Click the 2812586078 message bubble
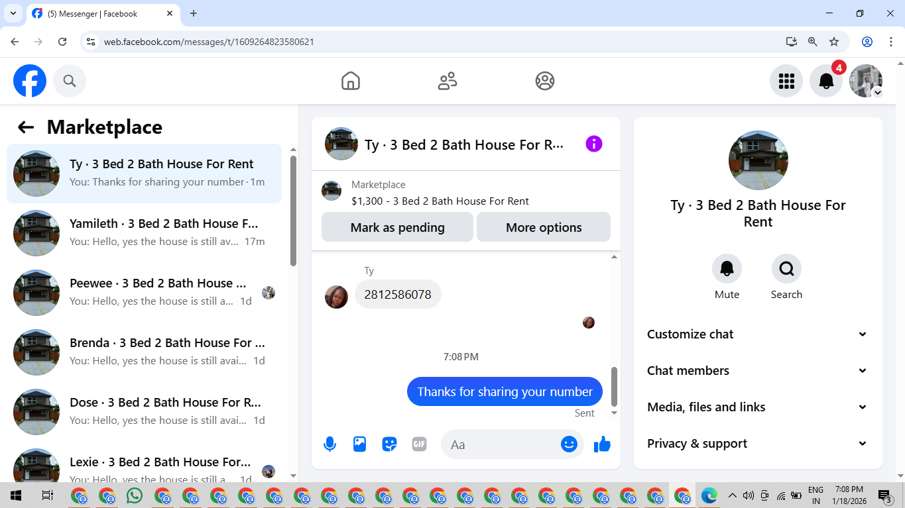The width and height of the screenshot is (905, 508). coord(398,295)
